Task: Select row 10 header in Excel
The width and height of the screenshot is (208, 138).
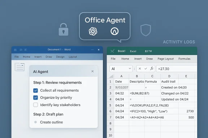Action: pos(110,135)
